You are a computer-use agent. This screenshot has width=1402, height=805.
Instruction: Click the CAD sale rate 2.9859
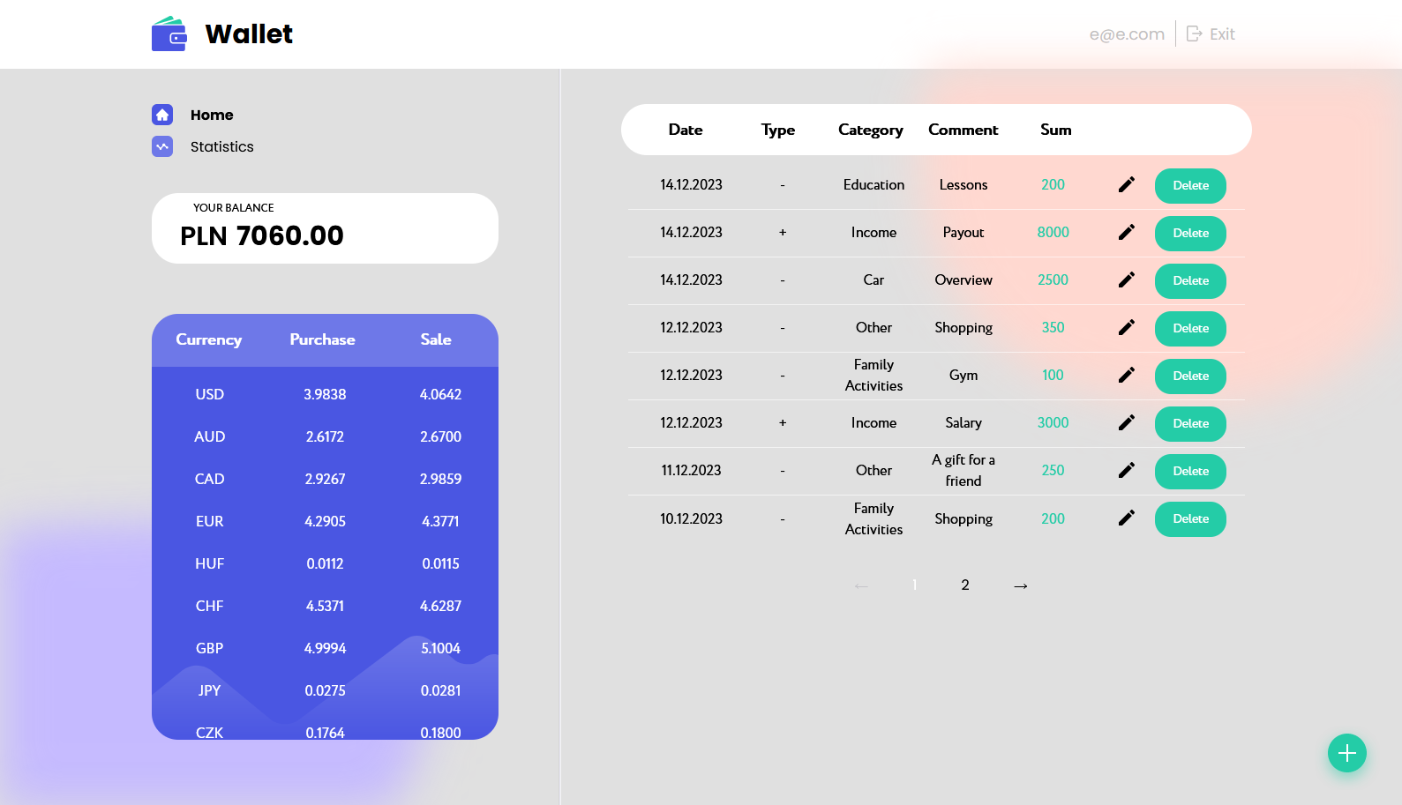point(440,479)
